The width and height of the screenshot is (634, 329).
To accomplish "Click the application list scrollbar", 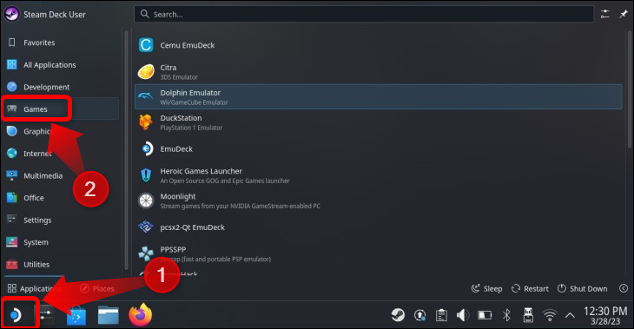I will (x=631, y=89).
